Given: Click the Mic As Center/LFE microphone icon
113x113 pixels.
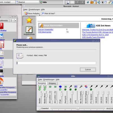Looking at the screenshot, I should pyautogui.click(x=81, y=87).
